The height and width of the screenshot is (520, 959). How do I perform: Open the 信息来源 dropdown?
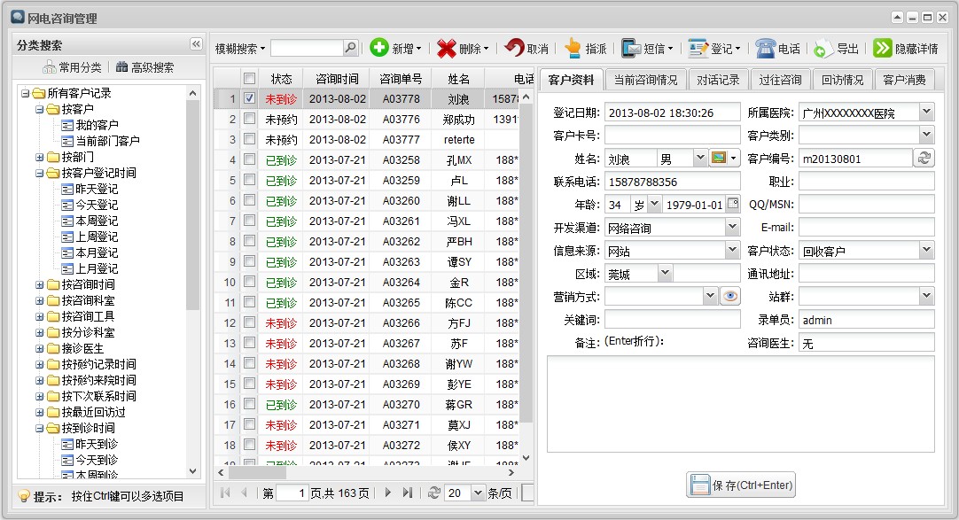coord(732,251)
